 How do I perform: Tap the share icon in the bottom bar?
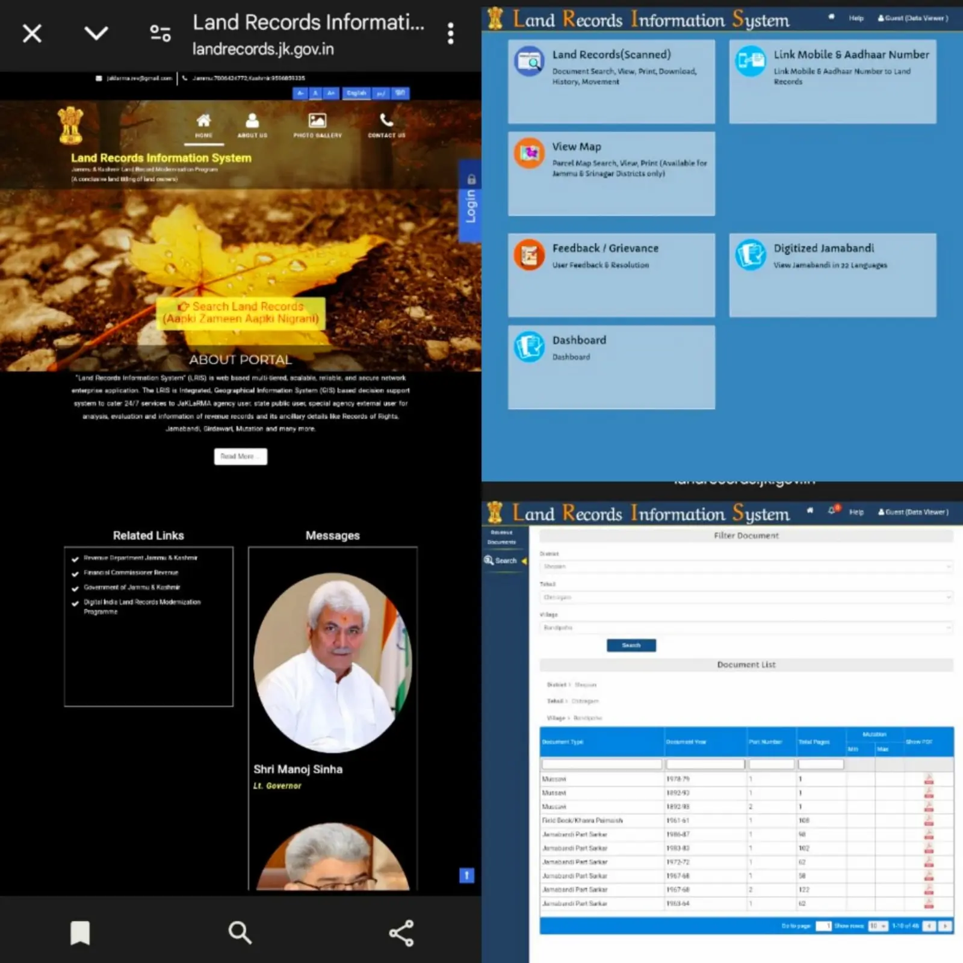click(401, 933)
